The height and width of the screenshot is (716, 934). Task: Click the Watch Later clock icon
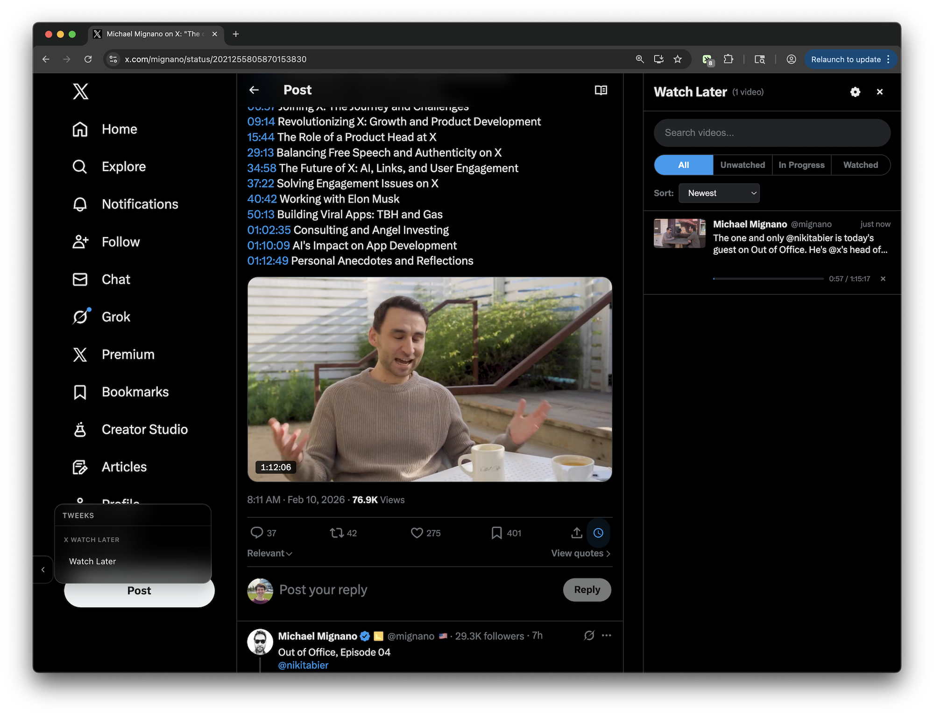tap(598, 533)
